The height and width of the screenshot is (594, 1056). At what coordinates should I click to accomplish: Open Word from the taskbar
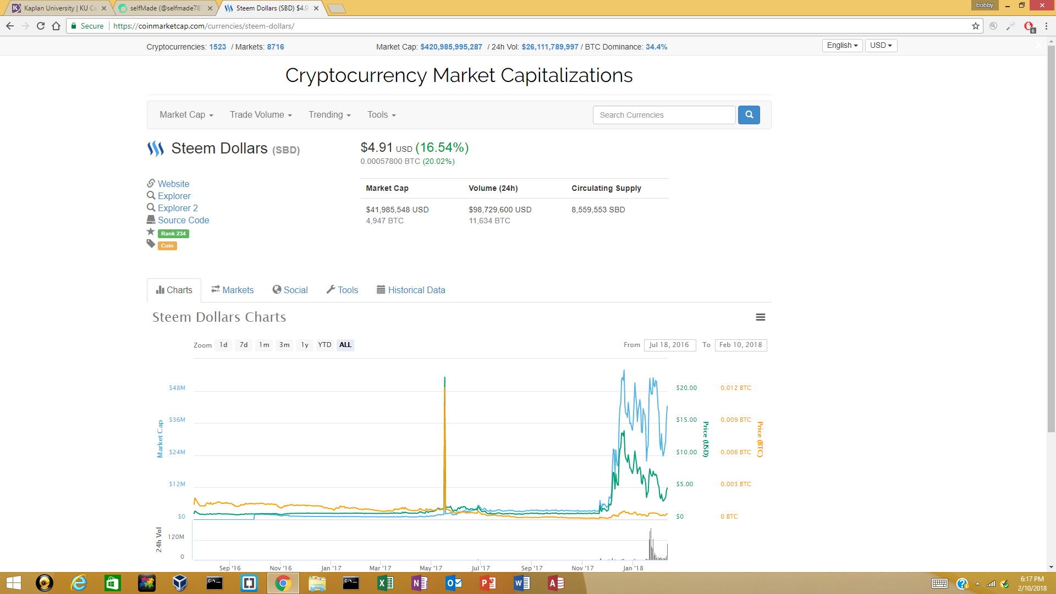tap(522, 583)
